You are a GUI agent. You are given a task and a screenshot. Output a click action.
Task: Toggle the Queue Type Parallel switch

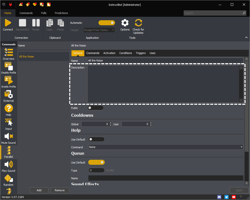(96, 170)
